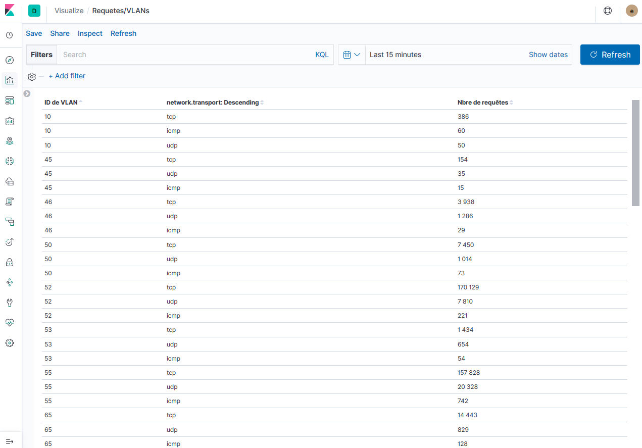Focus the Search query input

184,55
